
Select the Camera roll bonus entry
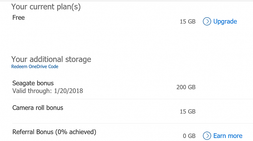point(38,108)
